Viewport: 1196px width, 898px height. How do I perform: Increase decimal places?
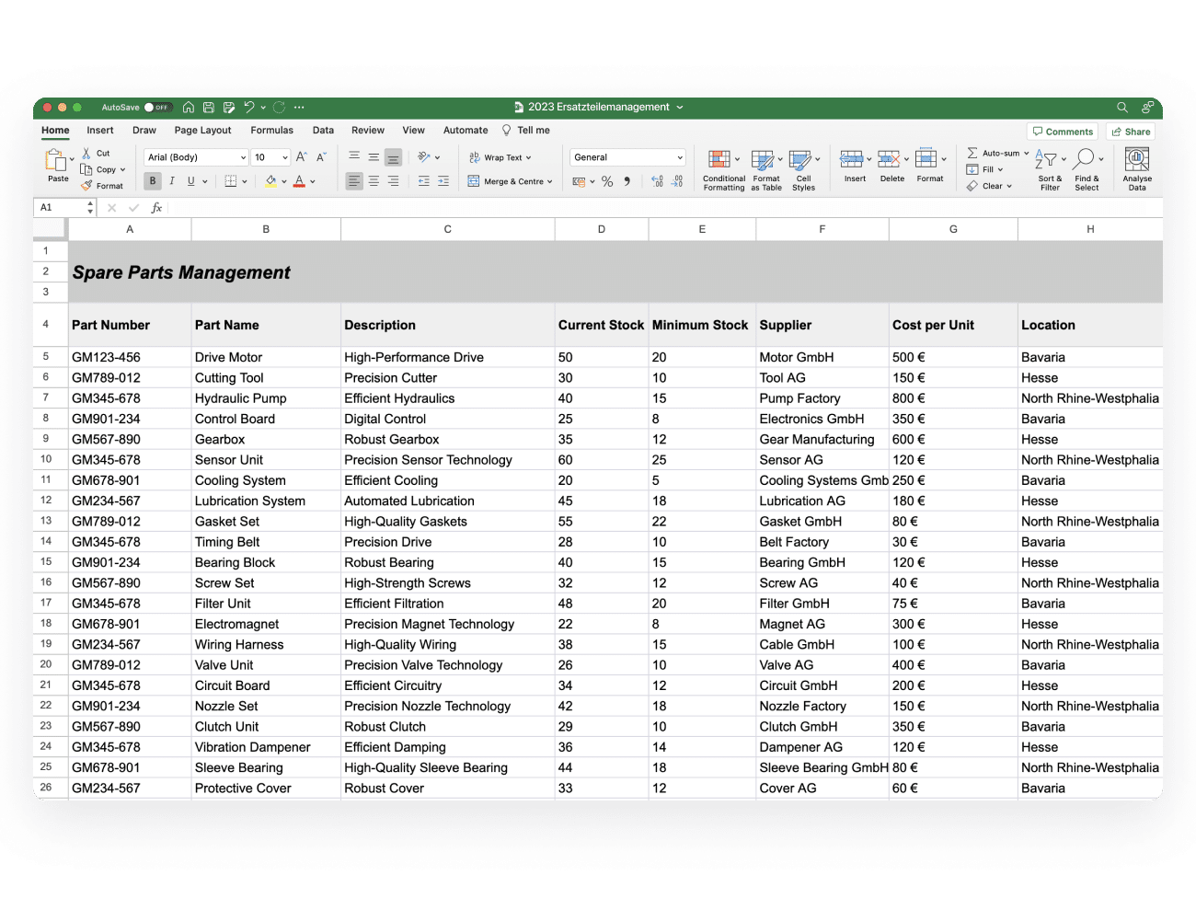click(x=657, y=181)
